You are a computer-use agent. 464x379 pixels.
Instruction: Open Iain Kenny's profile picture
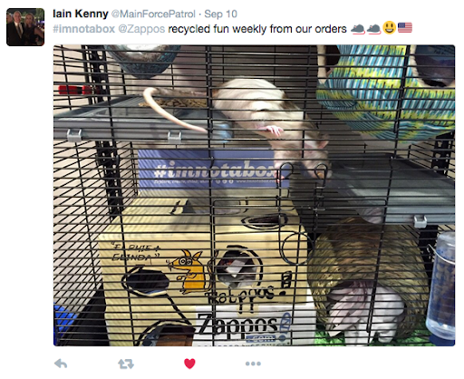(25, 27)
